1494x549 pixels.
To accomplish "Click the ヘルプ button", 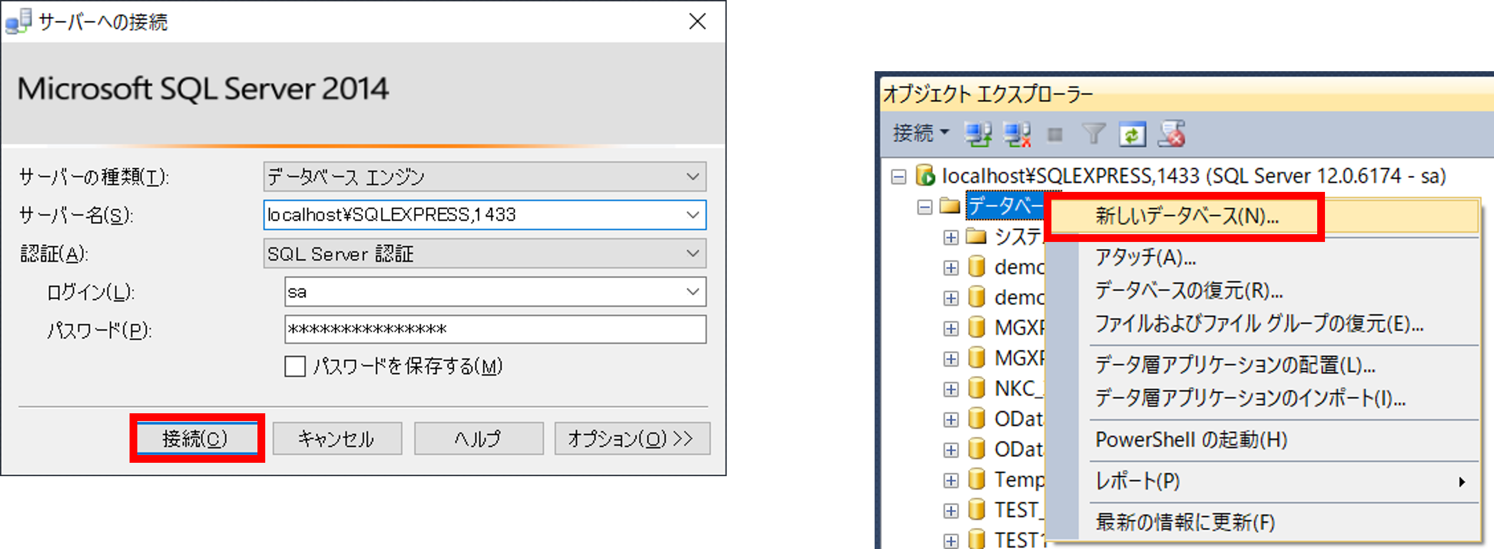I will pos(478,439).
